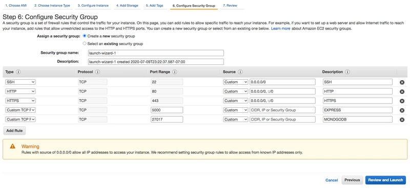Open the Source Custom dropdown in HTTPS row

pos(236,101)
